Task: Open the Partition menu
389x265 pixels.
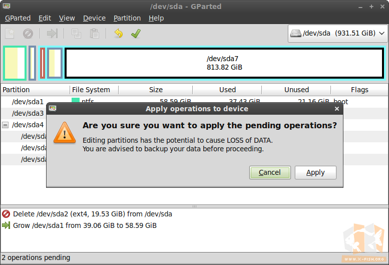Action: coord(127,18)
